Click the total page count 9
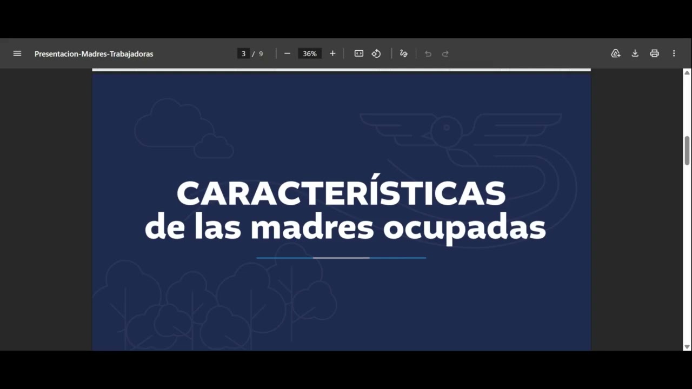The width and height of the screenshot is (692, 389). [x=261, y=54]
